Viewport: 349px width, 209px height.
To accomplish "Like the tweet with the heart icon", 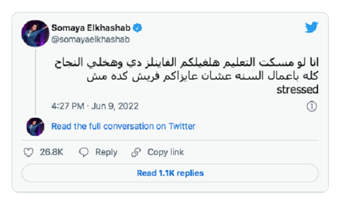I will [29, 152].
